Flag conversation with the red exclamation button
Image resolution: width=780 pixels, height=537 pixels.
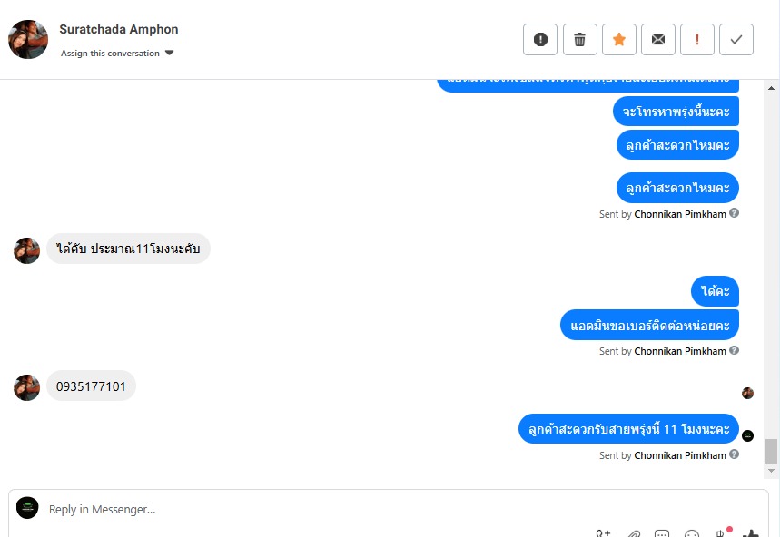click(697, 39)
